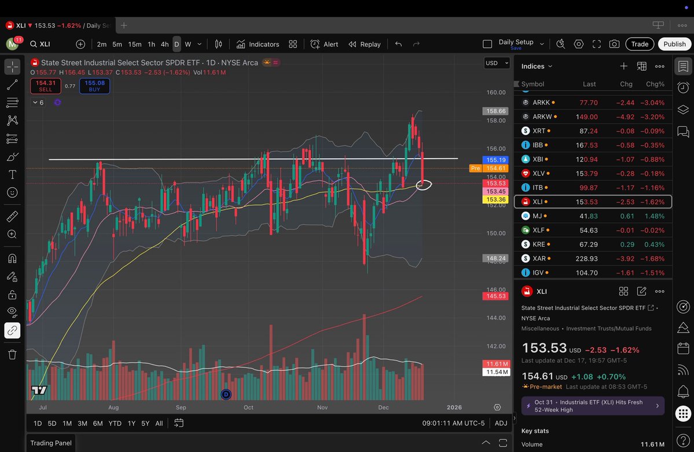Select the text annotation tool

[12, 174]
